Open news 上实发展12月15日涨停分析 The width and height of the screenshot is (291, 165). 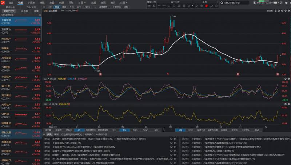(x=67, y=143)
